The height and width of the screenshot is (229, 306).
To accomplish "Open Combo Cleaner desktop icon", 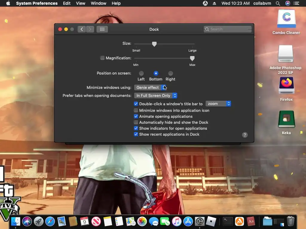I will click(286, 19).
